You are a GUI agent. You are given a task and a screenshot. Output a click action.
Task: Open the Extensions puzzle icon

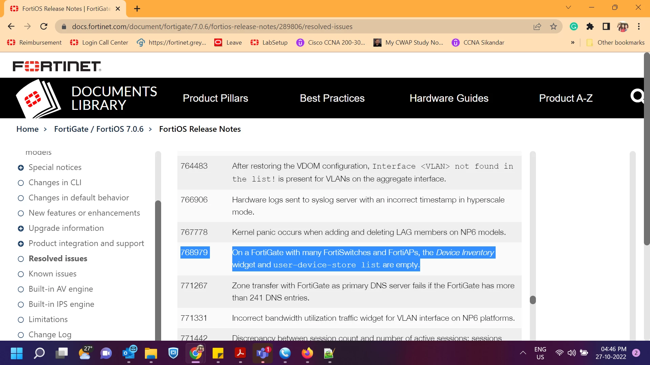point(590,26)
